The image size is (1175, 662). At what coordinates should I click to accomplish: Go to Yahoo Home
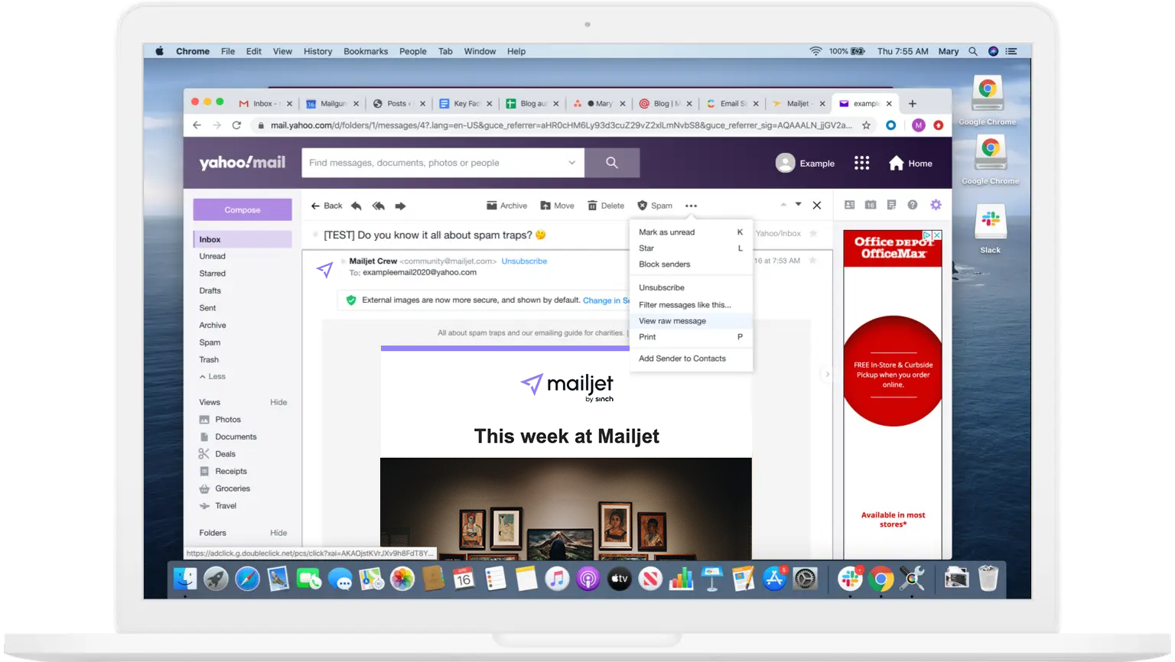pyautogui.click(x=910, y=163)
